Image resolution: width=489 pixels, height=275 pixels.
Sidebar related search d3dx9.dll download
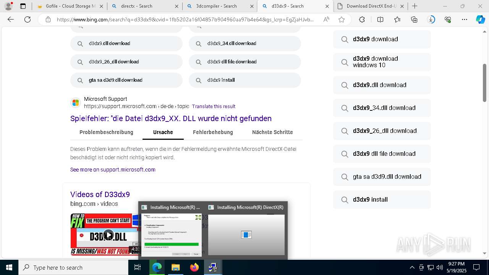(382, 85)
